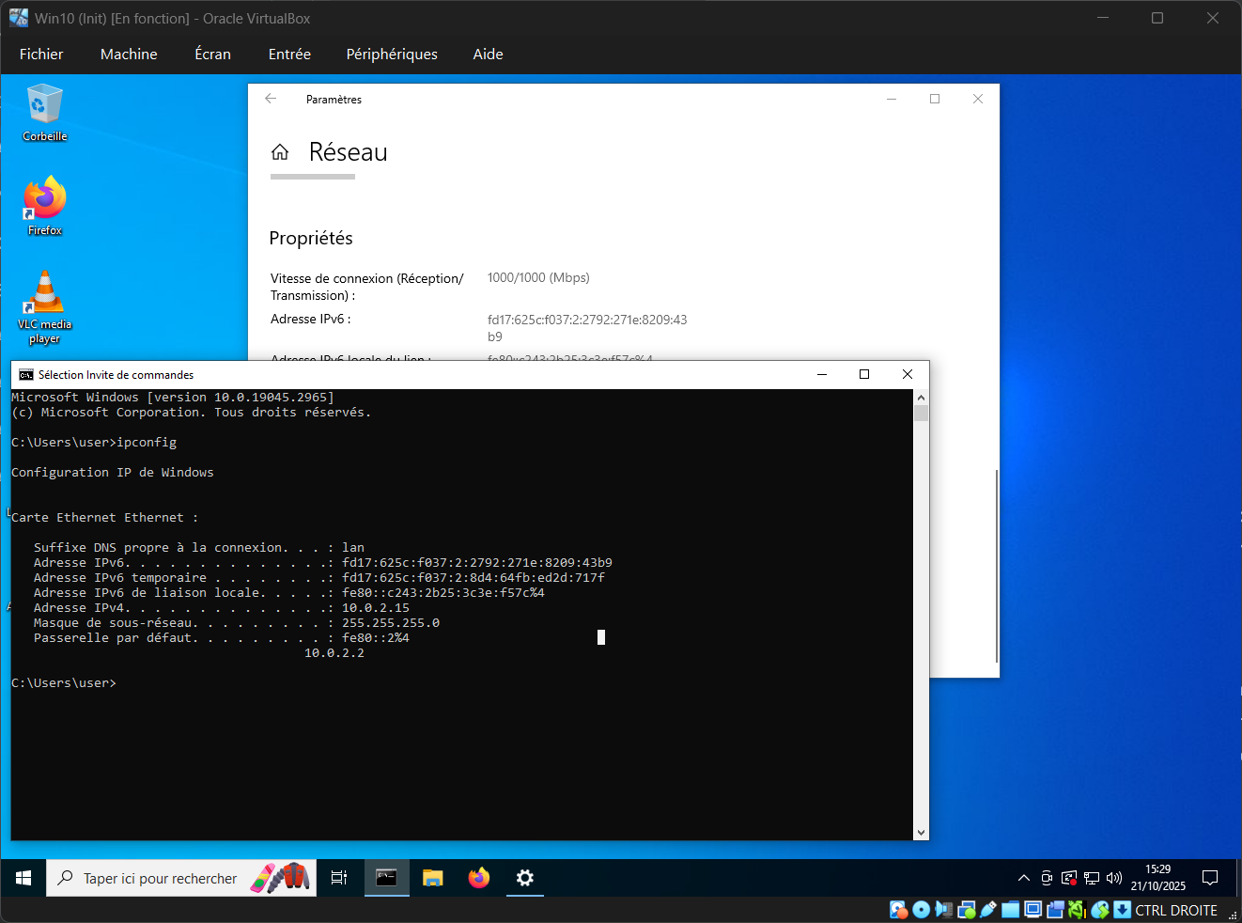Open File Explorer in the guest taskbar
The height and width of the screenshot is (923, 1242).
pos(432,878)
